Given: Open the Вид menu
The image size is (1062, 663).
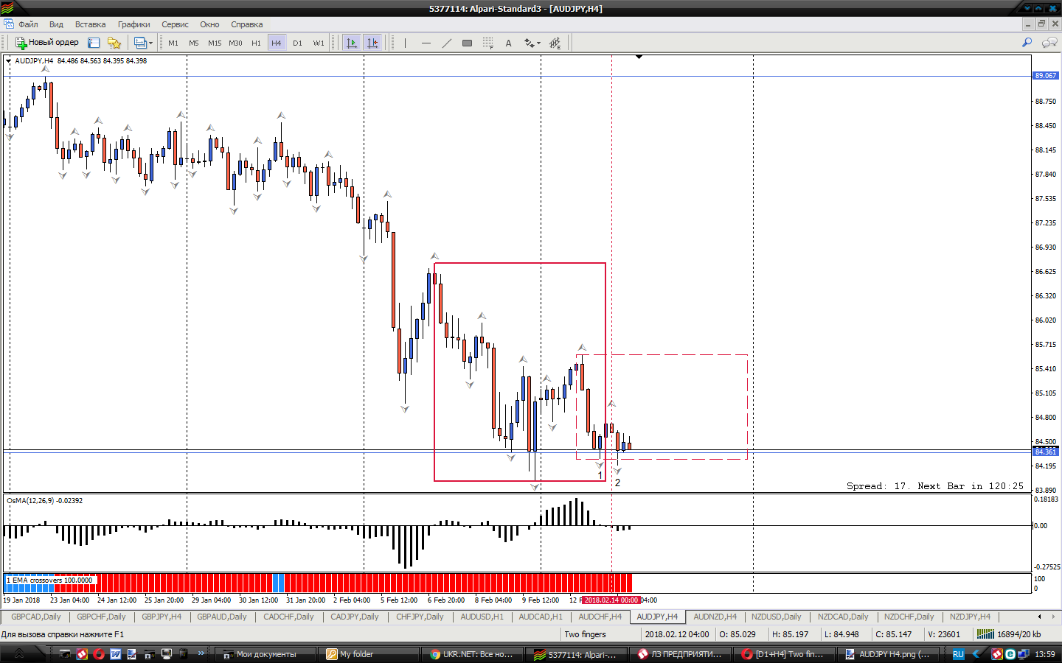Looking at the screenshot, I should coord(56,24).
